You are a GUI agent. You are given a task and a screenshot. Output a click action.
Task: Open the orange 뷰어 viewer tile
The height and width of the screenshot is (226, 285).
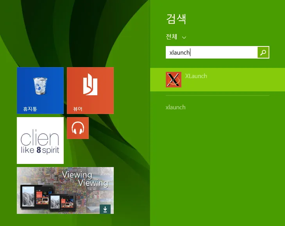point(90,91)
